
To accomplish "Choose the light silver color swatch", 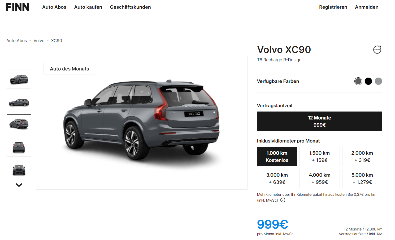I will click(x=378, y=81).
